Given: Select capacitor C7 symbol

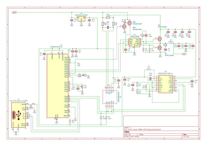Looking at the screenshot, I should (x=168, y=32).
